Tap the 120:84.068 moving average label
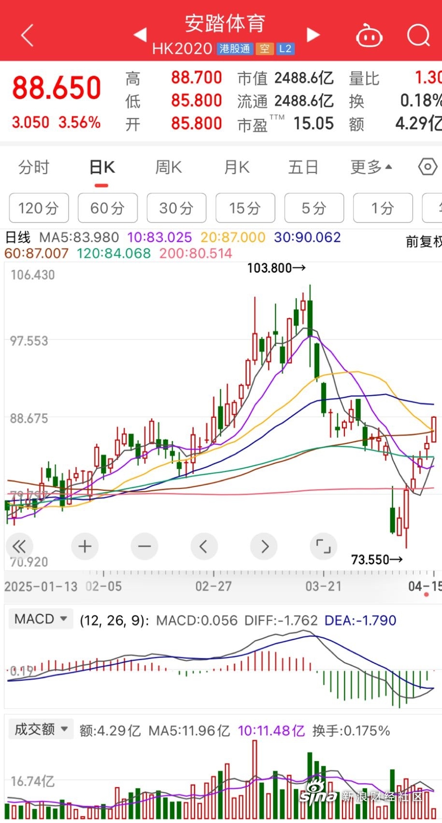Viewport: 442px width, 823px height. 114,253
